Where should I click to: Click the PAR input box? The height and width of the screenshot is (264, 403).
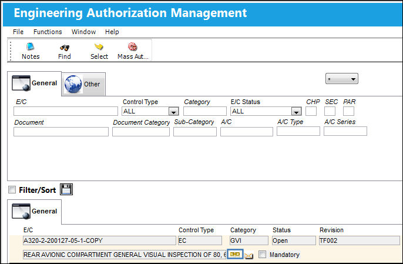[348, 111]
